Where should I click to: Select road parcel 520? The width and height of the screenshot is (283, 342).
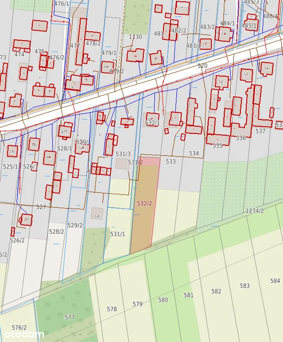coord(202,66)
